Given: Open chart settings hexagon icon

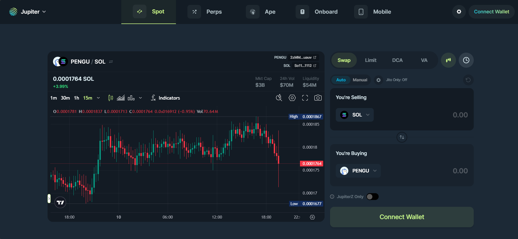Looking at the screenshot, I should 292,98.
